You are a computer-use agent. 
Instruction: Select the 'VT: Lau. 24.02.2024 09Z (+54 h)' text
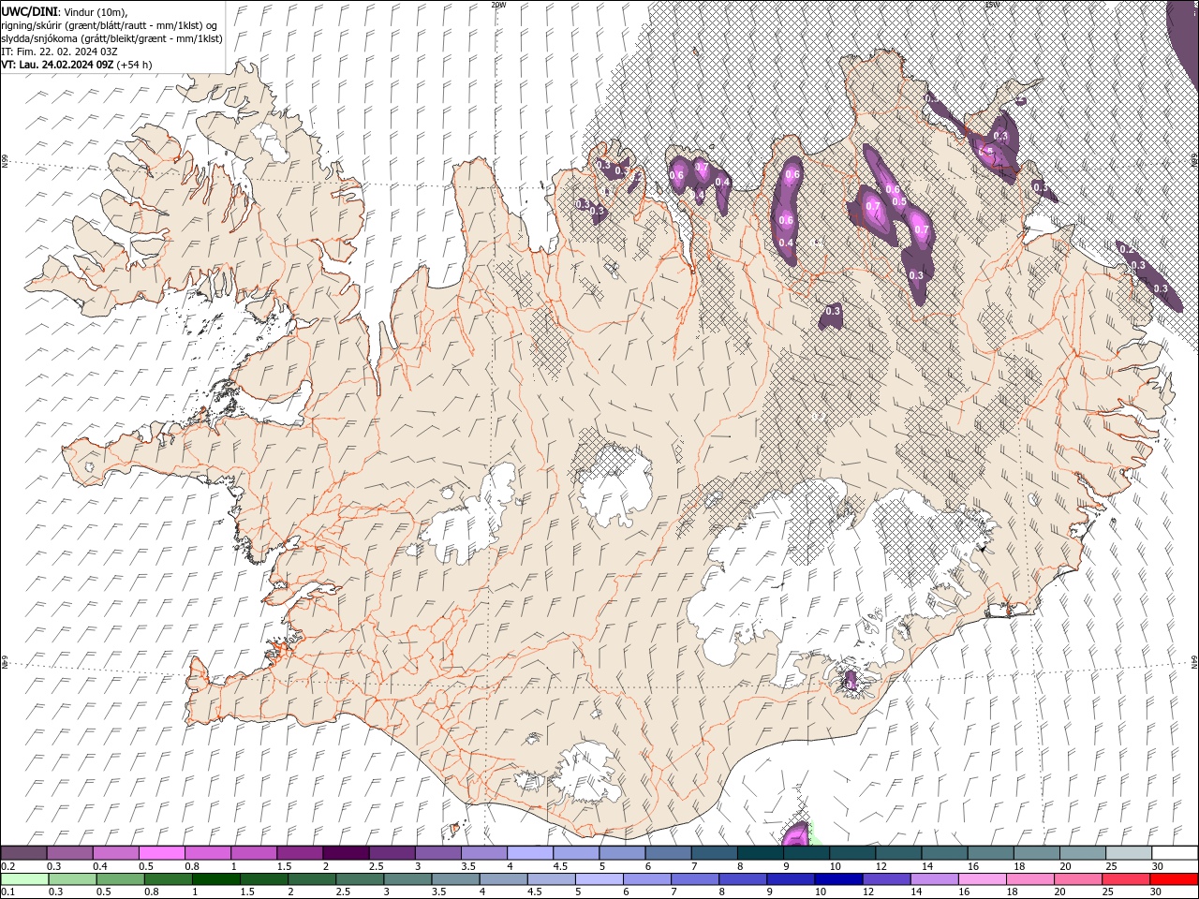tap(77, 65)
